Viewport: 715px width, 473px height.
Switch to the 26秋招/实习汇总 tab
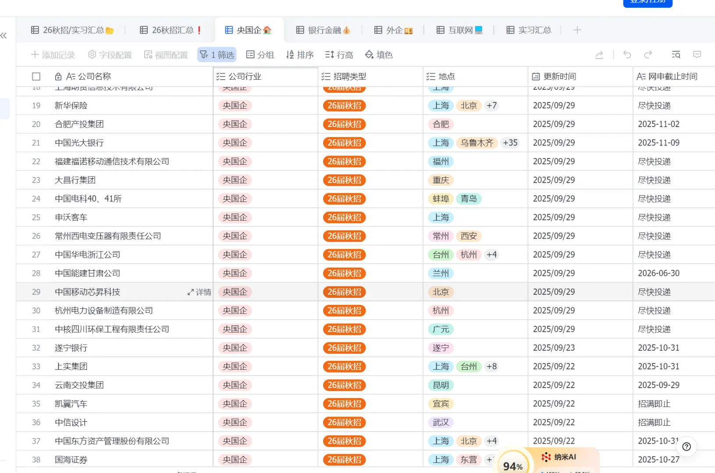pos(72,30)
